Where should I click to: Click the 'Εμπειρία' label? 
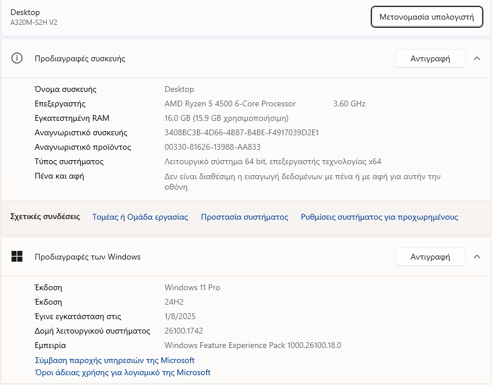(x=50, y=345)
